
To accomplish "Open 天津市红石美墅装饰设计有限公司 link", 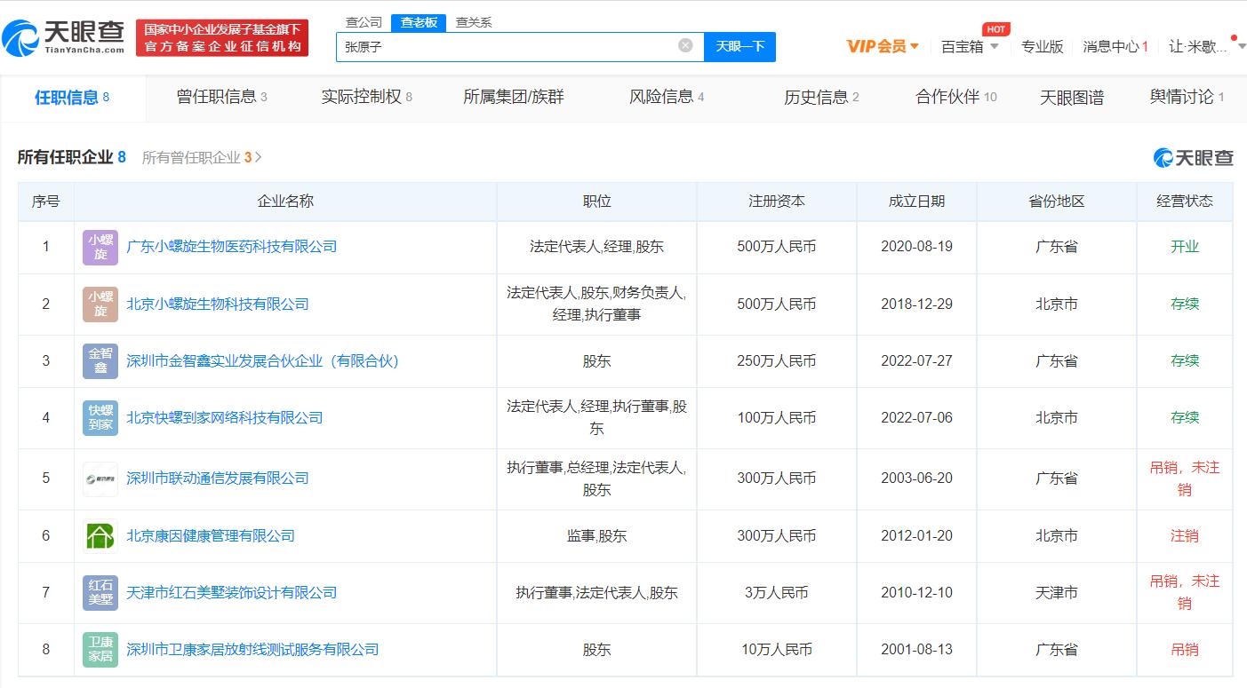I will click(232, 593).
